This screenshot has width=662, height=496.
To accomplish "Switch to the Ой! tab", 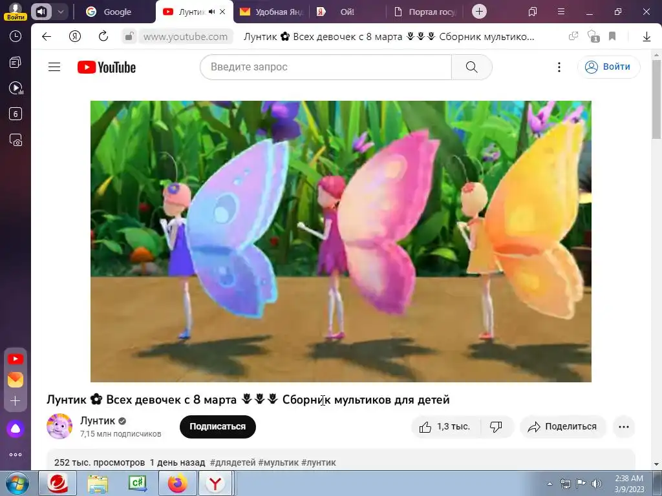I will click(347, 12).
